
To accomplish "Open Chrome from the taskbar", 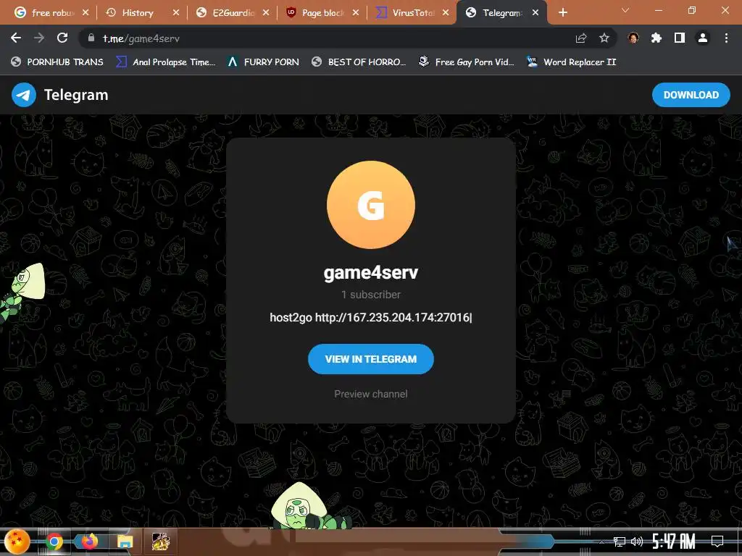I will [54, 542].
